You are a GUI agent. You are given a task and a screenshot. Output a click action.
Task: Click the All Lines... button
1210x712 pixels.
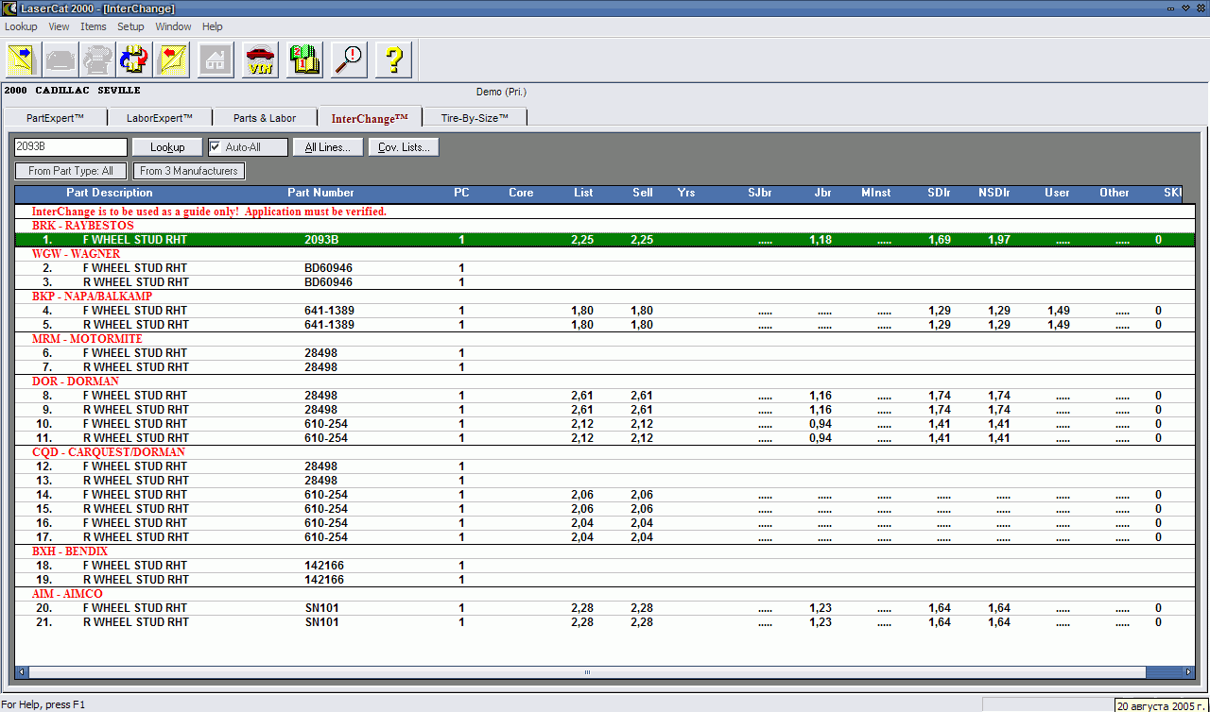[327, 147]
